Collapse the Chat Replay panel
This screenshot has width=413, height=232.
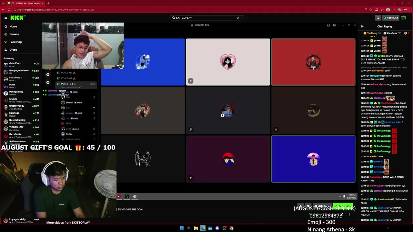click(362, 26)
